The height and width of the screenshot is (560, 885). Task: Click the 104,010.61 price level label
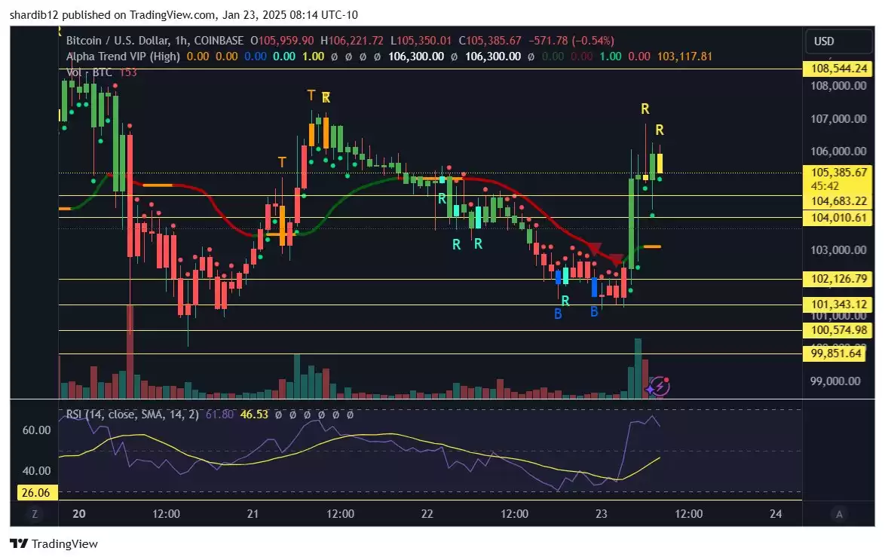point(839,218)
